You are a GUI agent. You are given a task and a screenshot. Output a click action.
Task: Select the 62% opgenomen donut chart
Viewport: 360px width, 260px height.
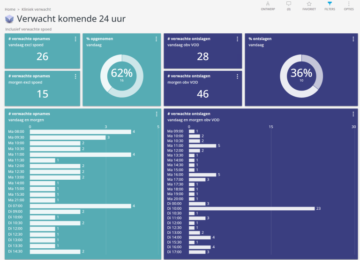point(122,76)
